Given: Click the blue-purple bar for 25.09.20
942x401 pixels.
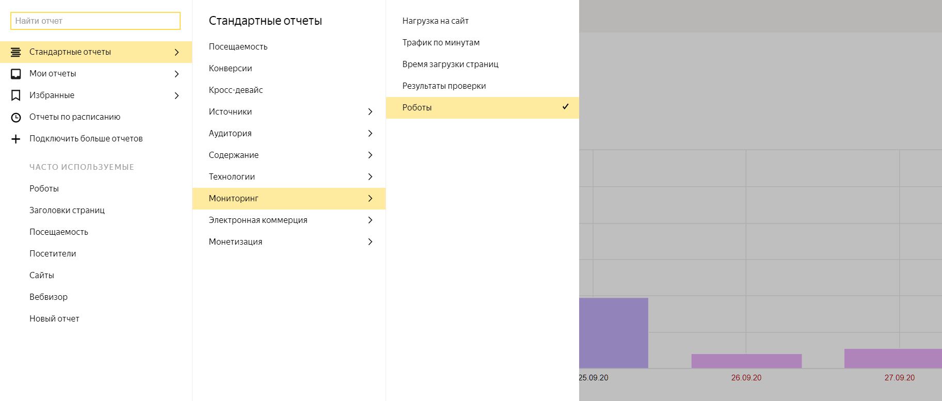Looking at the screenshot, I should [613, 333].
